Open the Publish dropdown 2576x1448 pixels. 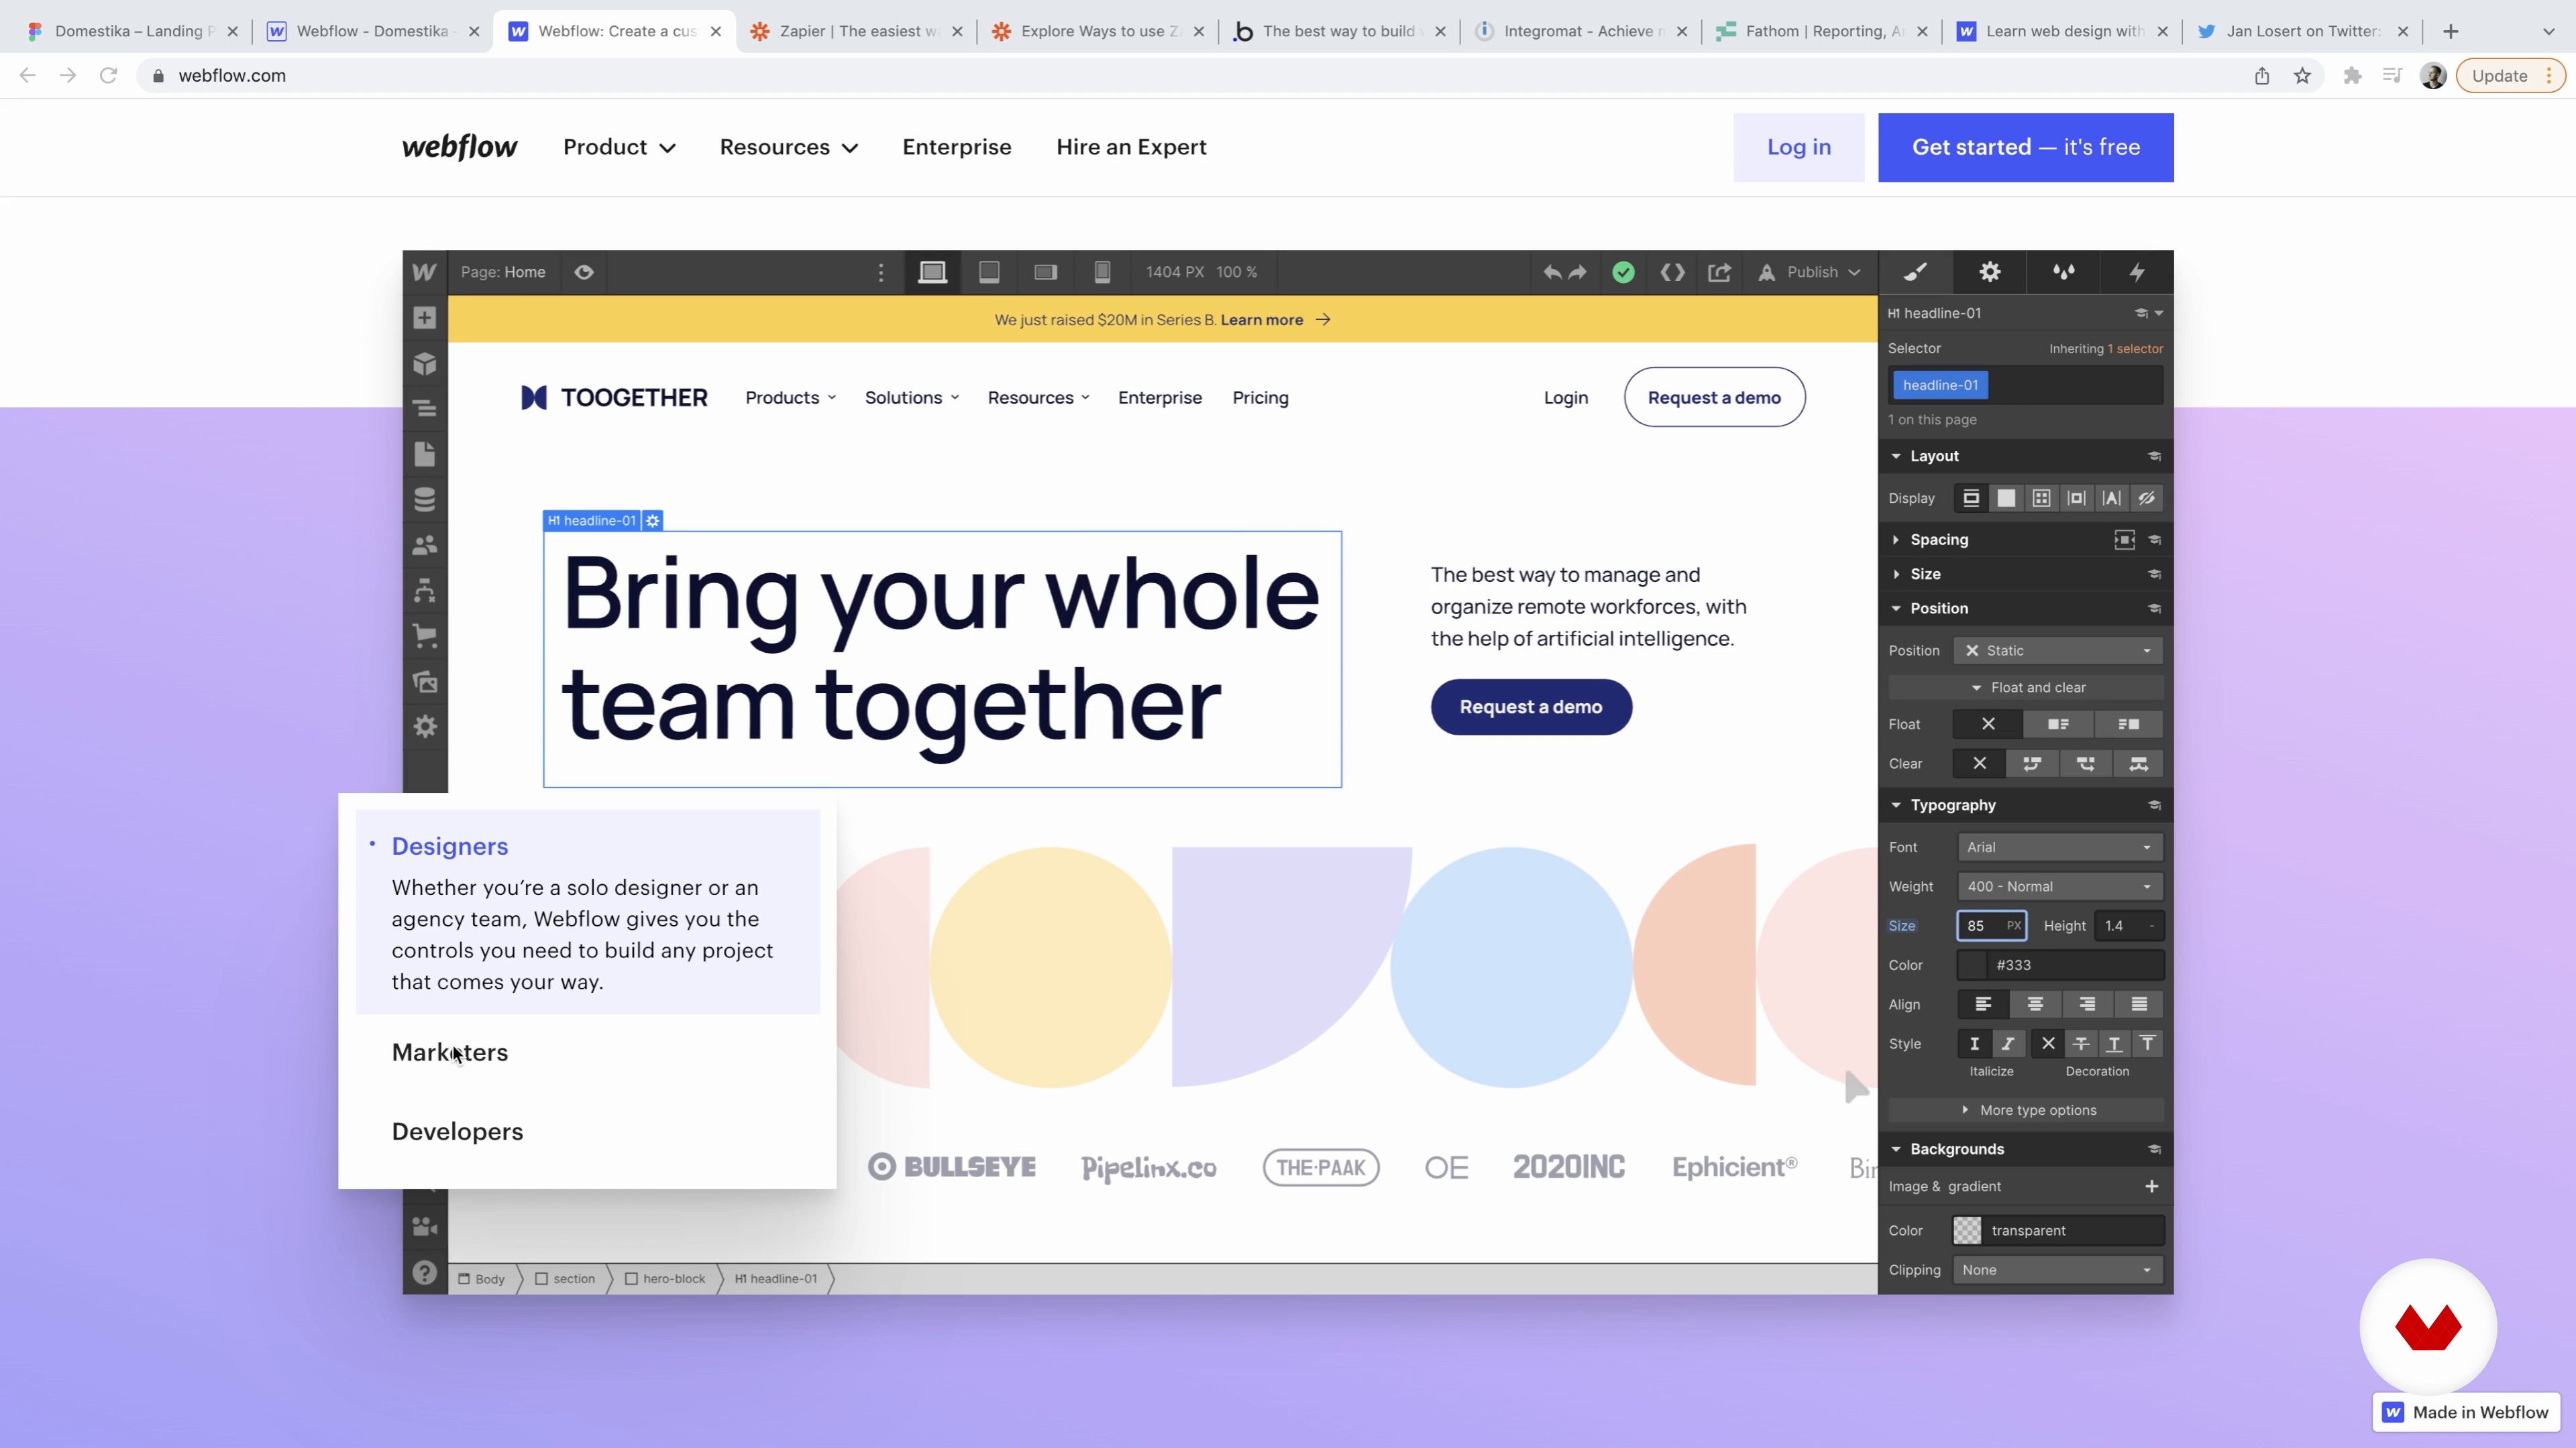1811,271
